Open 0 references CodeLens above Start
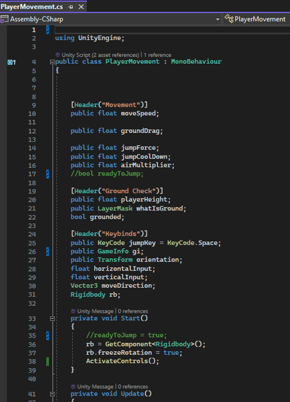The width and height of the screenshot is (290, 402). 133,311
